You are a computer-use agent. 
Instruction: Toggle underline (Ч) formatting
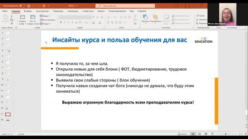[x=68, y=22]
